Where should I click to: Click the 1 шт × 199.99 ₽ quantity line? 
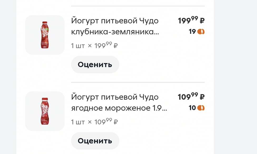pyautogui.click(x=94, y=45)
